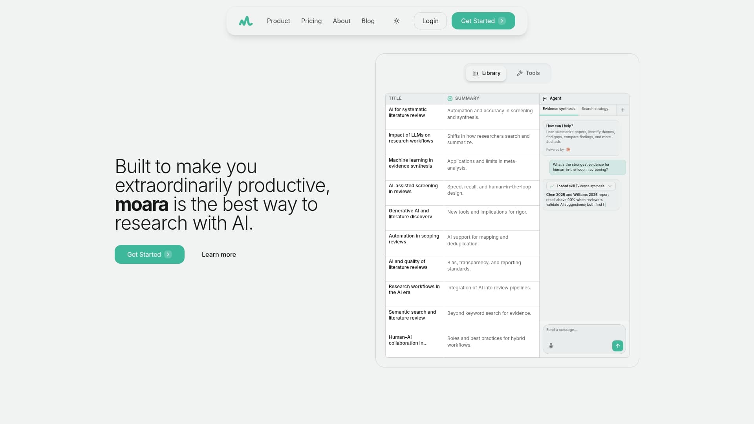754x424 pixels.
Task: Click the brain icon beside SUMMARY header
Action: tap(450, 99)
